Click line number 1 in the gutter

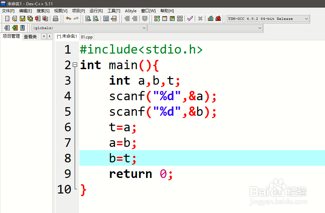point(67,50)
